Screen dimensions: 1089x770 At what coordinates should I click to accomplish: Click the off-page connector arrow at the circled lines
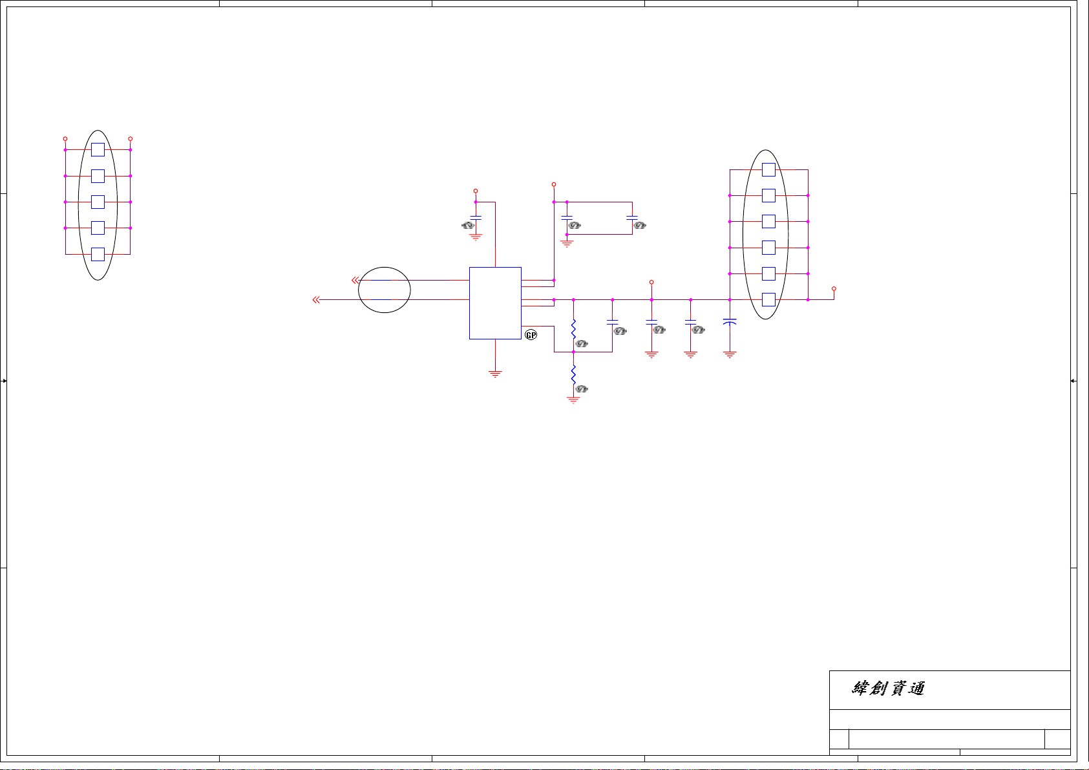pos(355,280)
